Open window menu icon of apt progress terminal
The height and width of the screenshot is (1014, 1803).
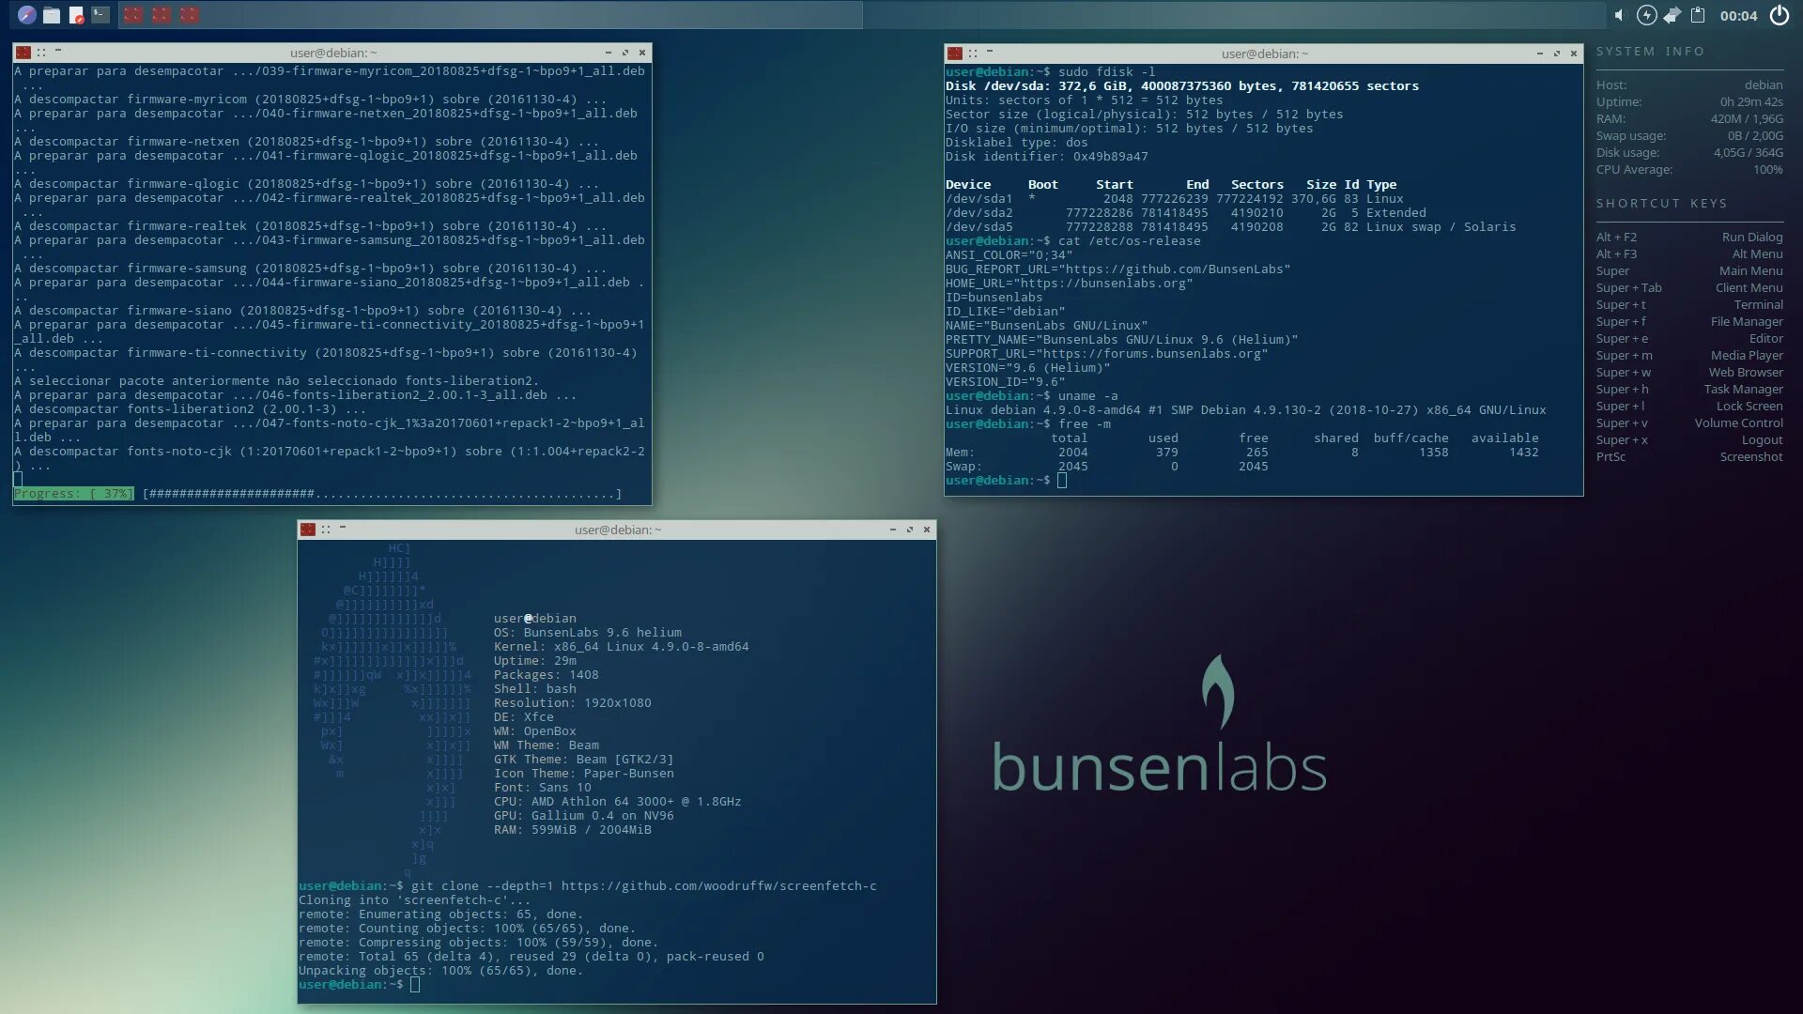point(23,53)
